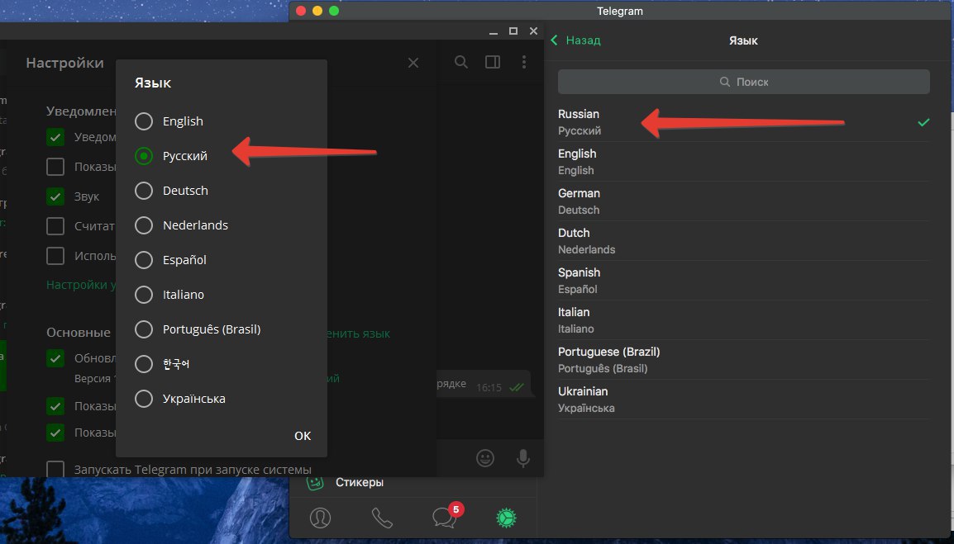Open Settings gear tab in bottom bar

506,518
